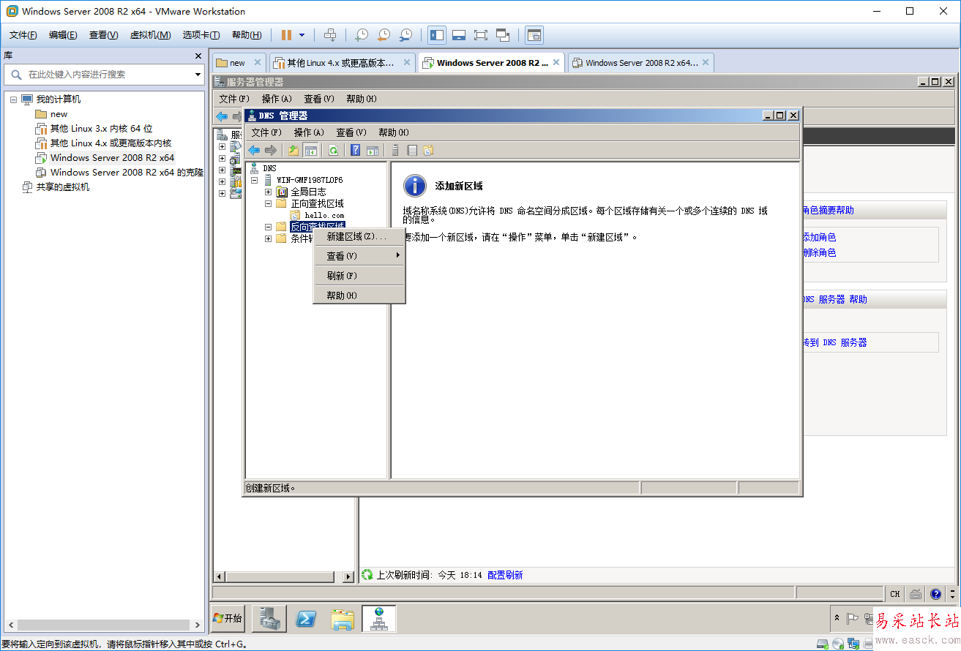This screenshot has width=961, height=651.
Task: Open the guest language bar help icon
Action: tap(935, 594)
